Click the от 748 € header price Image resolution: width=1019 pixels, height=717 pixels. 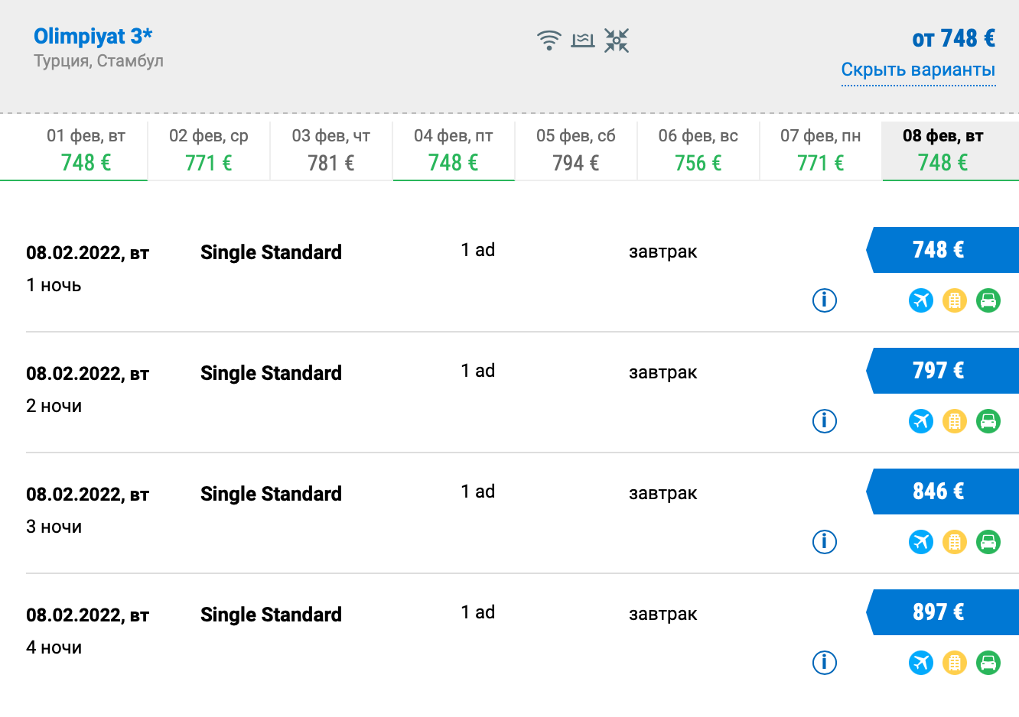pyautogui.click(x=953, y=38)
